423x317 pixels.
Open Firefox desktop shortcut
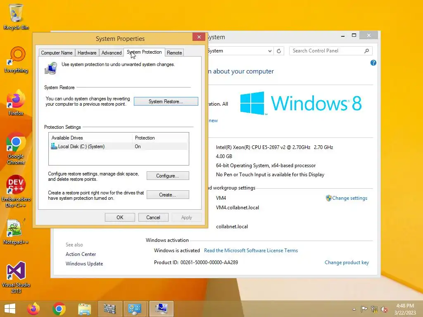(16, 102)
